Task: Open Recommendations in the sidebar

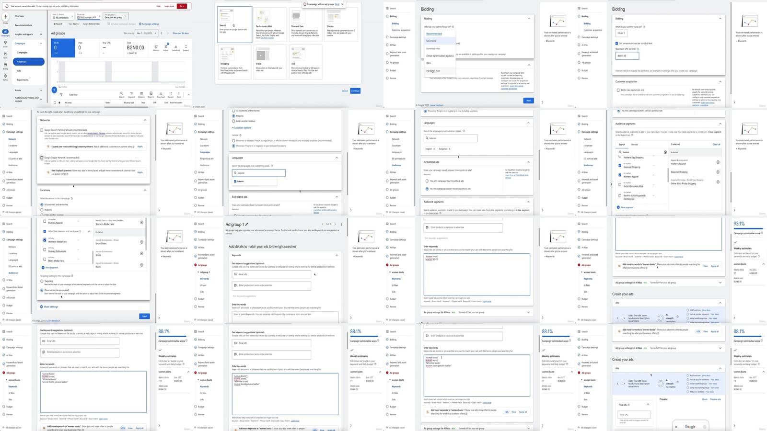Action: pos(23,25)
